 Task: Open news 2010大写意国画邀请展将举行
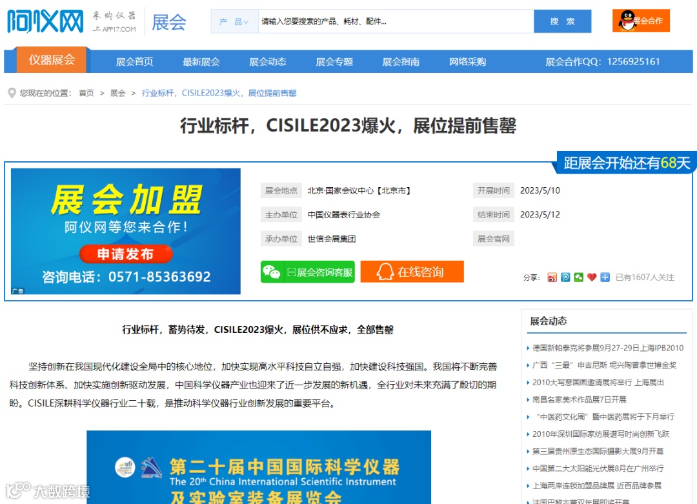598,383
